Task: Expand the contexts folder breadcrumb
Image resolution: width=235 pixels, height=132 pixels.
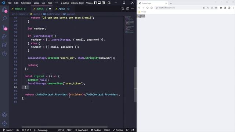Action: 22,14
